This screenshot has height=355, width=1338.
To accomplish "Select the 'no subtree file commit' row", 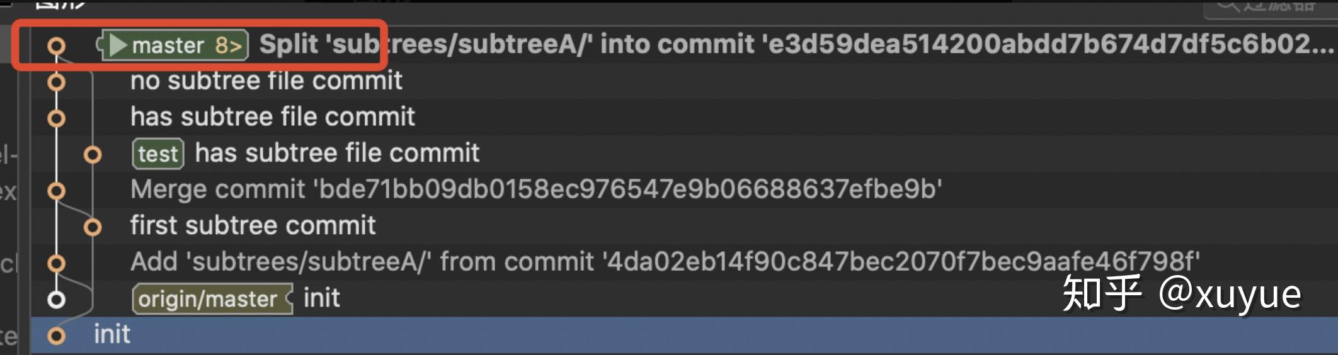I will tap(266, 81).
